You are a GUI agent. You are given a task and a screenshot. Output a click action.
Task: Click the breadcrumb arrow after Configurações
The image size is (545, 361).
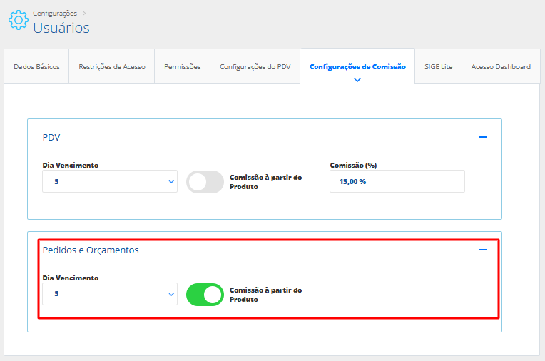(83, 13)
